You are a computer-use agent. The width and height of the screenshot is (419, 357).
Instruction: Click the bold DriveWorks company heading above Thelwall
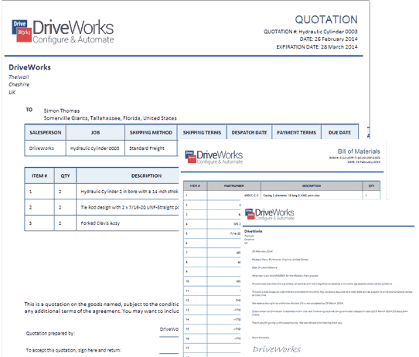pyautogui.click(x=29, y=67)
